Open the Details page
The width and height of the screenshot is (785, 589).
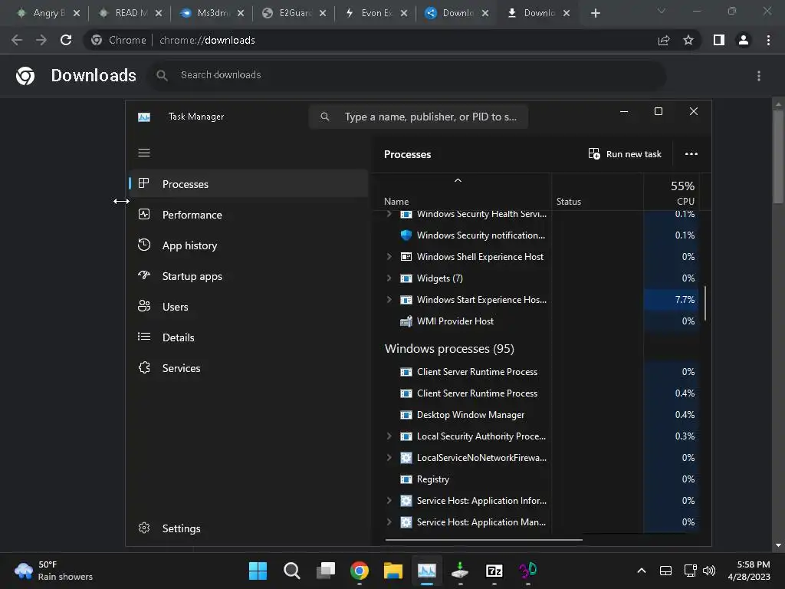[x=249, y=337]
